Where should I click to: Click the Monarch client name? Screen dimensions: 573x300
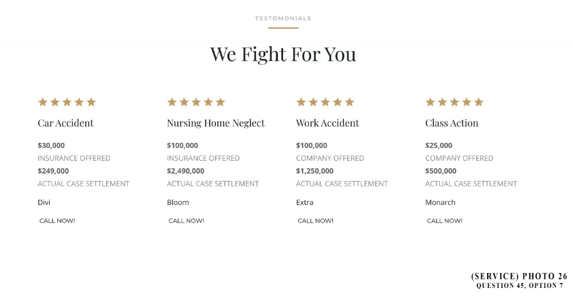(440, 202)
